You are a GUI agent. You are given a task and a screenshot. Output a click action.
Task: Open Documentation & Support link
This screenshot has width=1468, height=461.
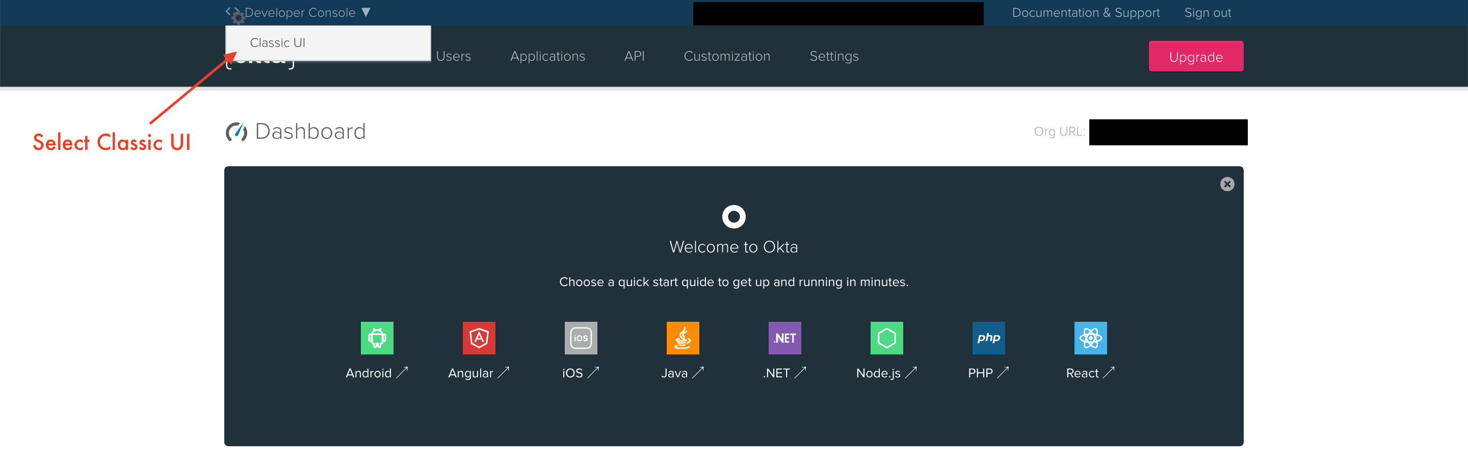(x=1086, y=13)
